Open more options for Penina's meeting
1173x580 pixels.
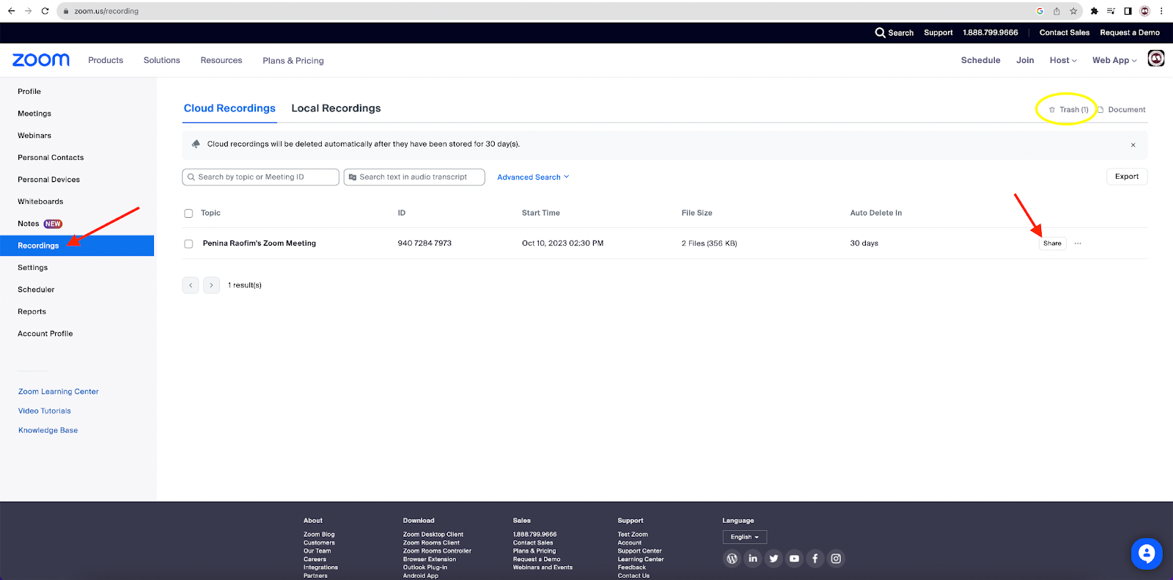point(1078,243)
